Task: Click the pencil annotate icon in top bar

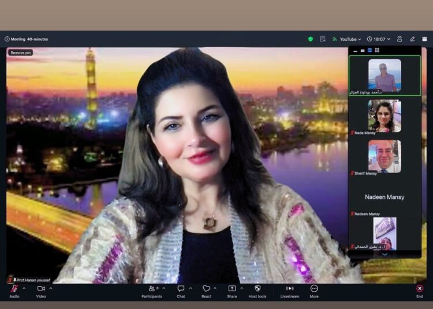Action: point(412,39)
